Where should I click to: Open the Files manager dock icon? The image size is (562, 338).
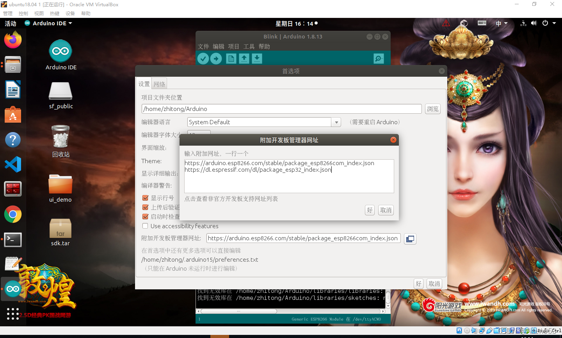tap(13, 65)
